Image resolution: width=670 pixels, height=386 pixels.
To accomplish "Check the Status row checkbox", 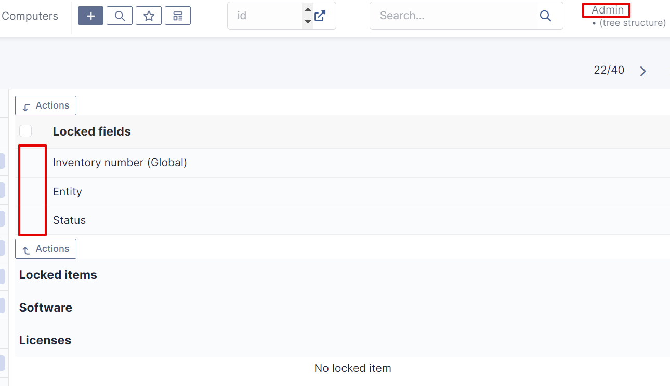I will click(x=32, y=220).
